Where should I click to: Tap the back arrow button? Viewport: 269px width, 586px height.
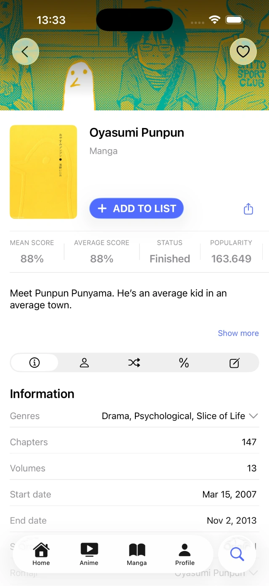point(26,51)
